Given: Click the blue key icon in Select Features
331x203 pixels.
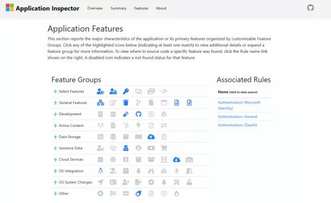Looking at the screenshot, I should (x=126, y=91).
